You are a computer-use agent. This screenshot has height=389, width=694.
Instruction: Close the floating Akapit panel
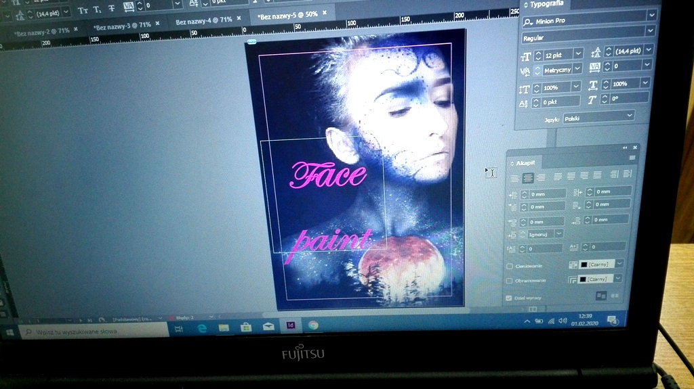pos(634,147)
